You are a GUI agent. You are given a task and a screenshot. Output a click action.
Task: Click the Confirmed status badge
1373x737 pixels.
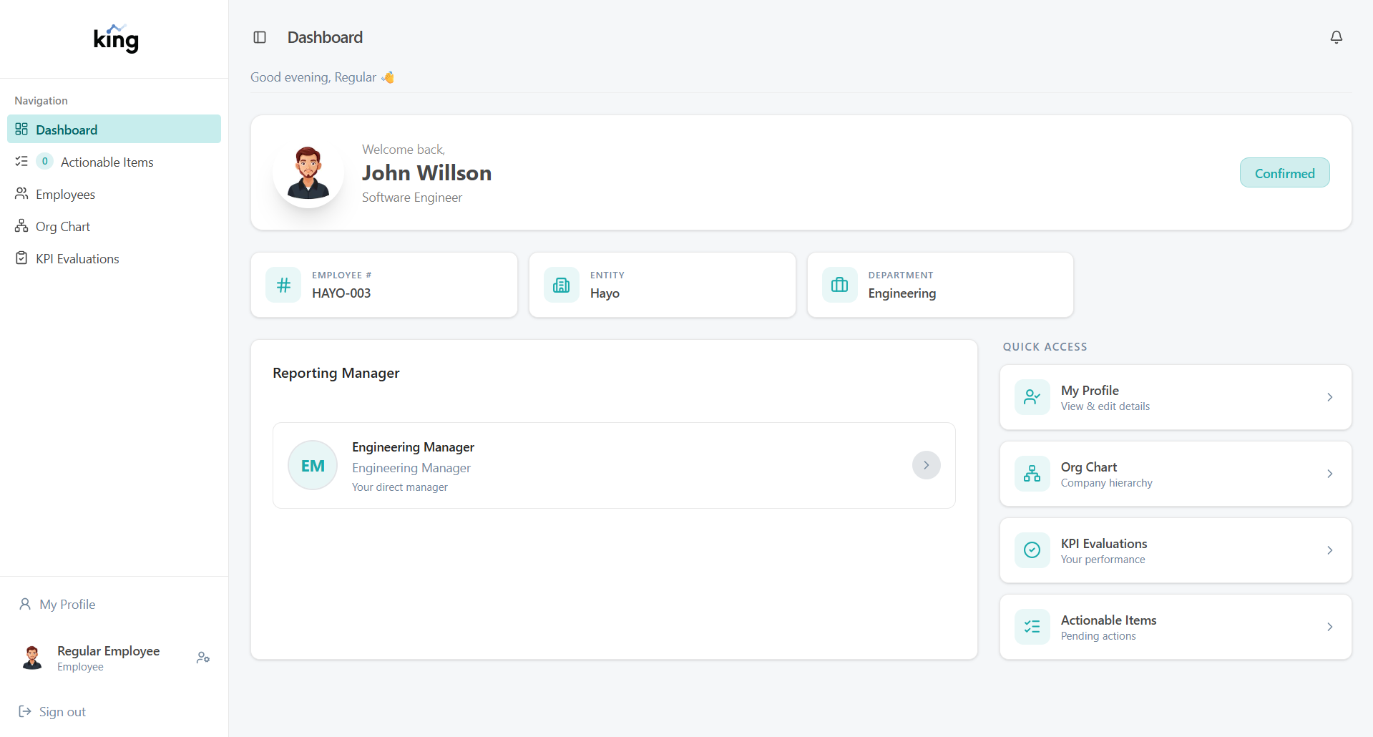(1284, 172)
